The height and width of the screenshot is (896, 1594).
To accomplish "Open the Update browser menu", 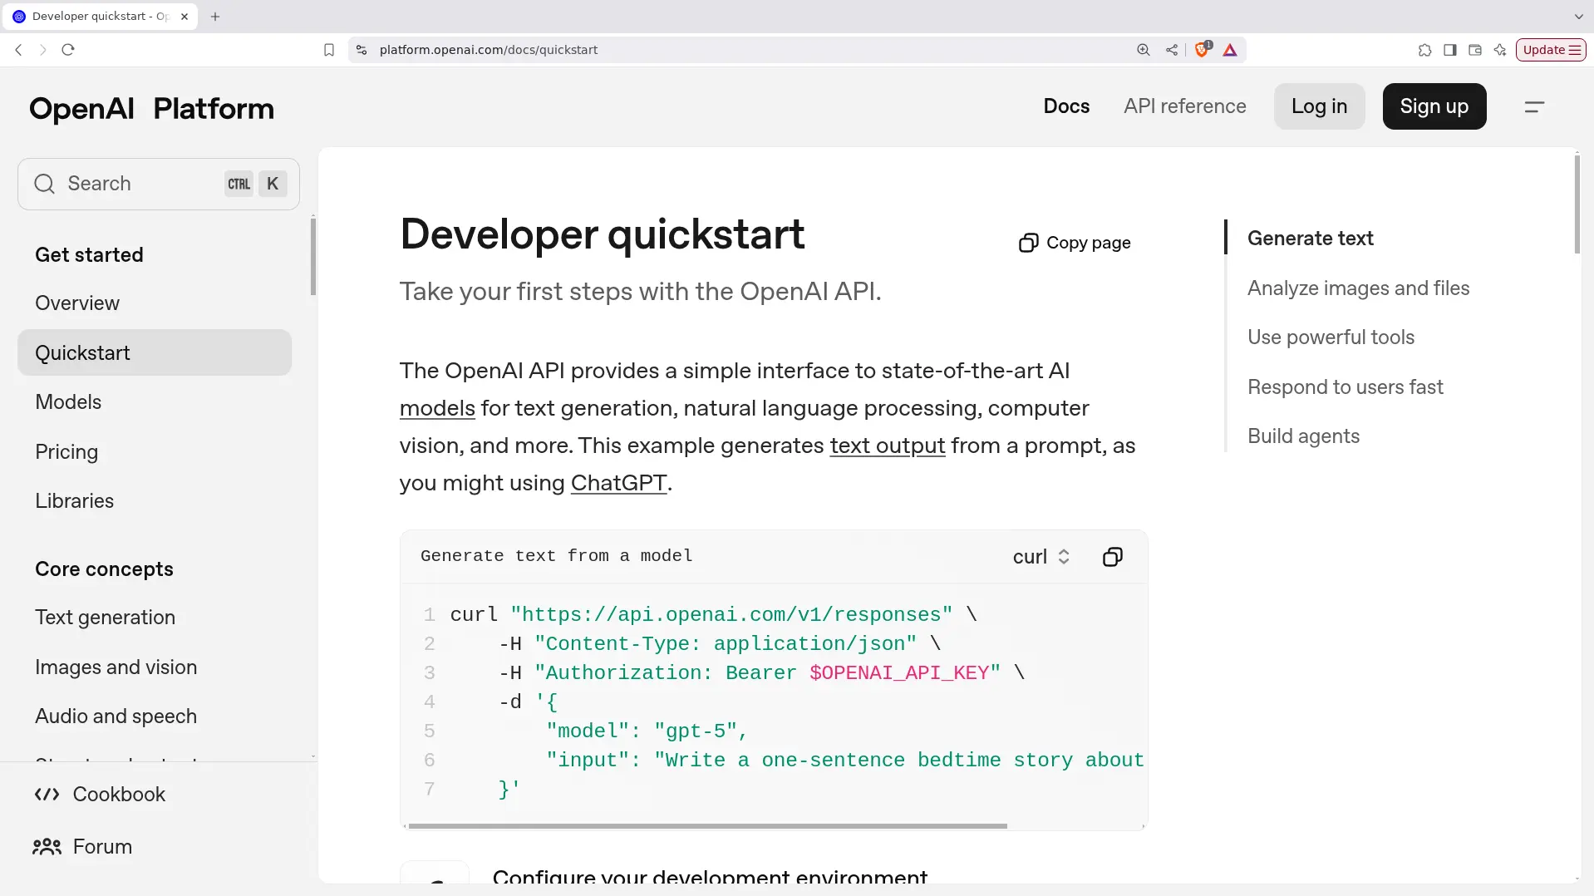I will pos(1551,50).
